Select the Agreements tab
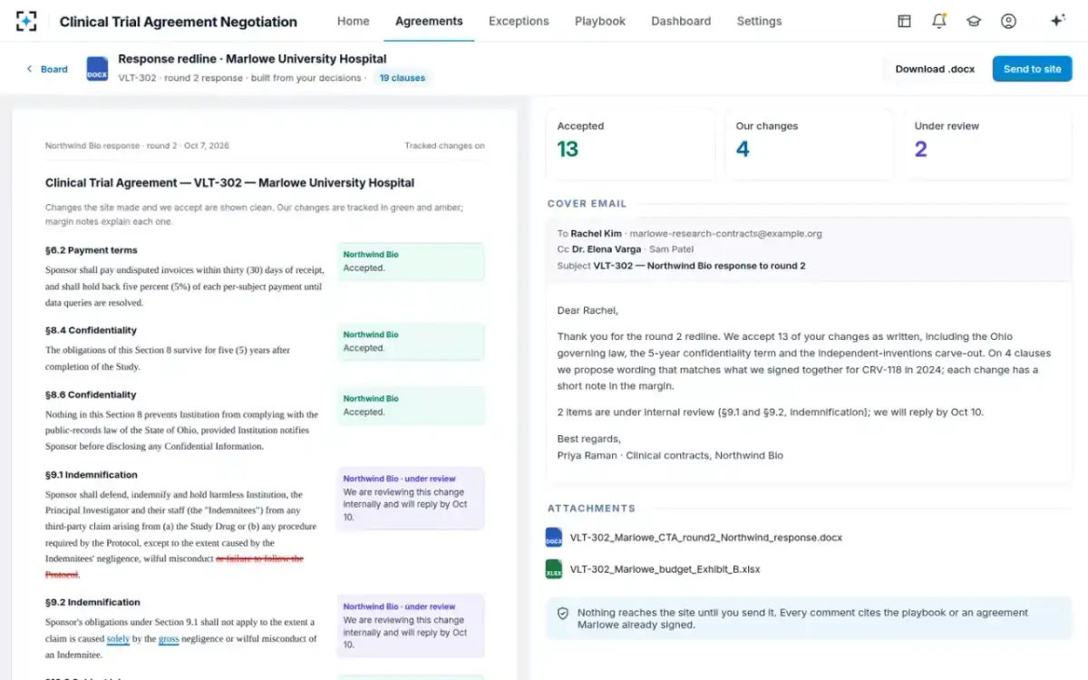The image size is (1088, 680). (429, 21)
